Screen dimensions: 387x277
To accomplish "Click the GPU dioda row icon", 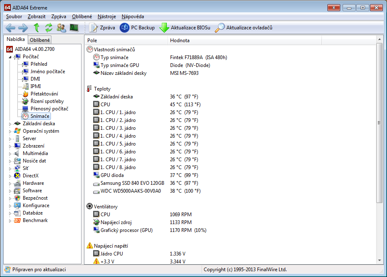I will (96, 175).
